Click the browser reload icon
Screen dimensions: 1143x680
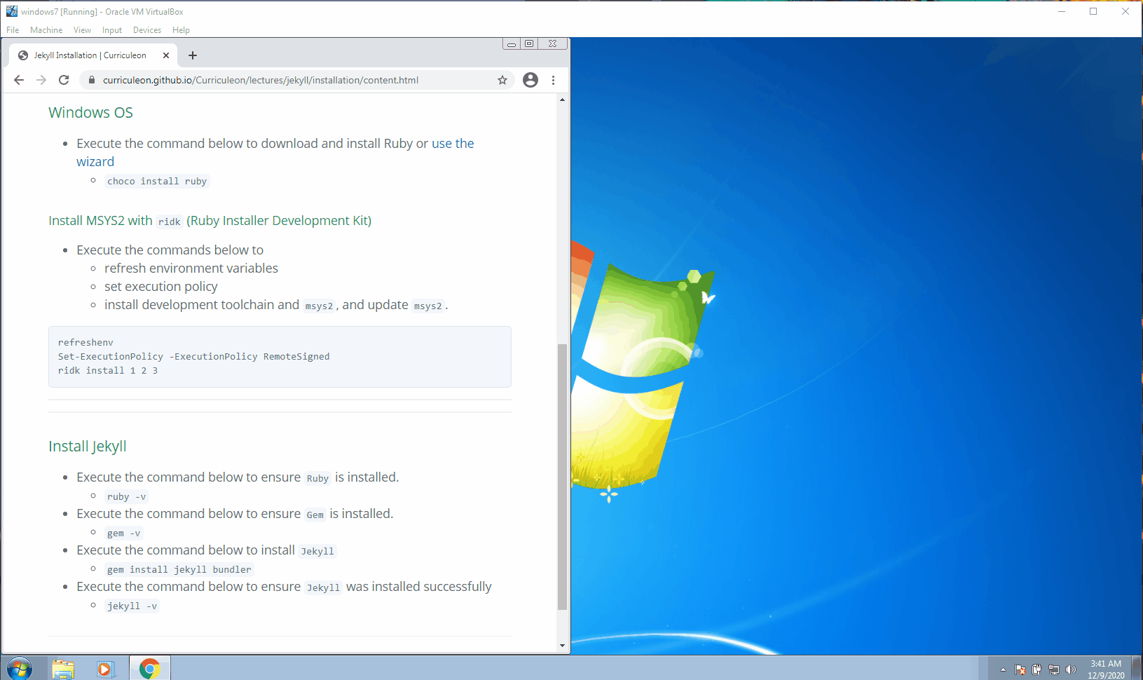(x=64, y=80)
